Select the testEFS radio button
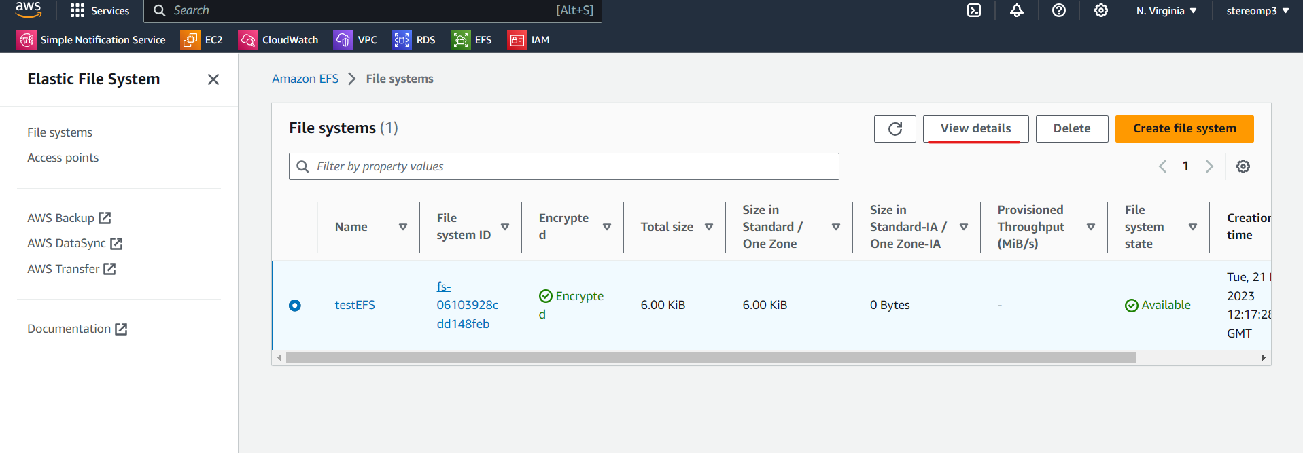Screen dimensions: 1303x453 (295, 306)
